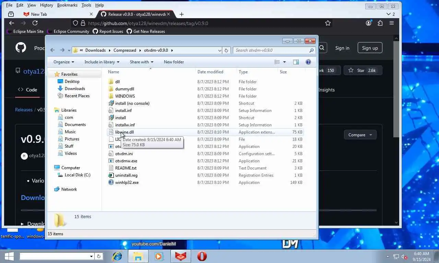Select the install.inf file icon

[111, 111]
